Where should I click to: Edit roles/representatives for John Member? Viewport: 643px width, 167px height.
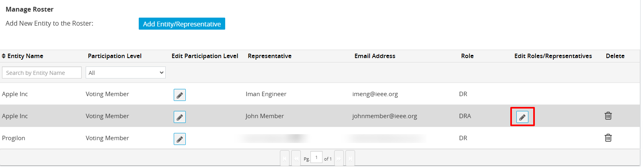tap(522, 117)
